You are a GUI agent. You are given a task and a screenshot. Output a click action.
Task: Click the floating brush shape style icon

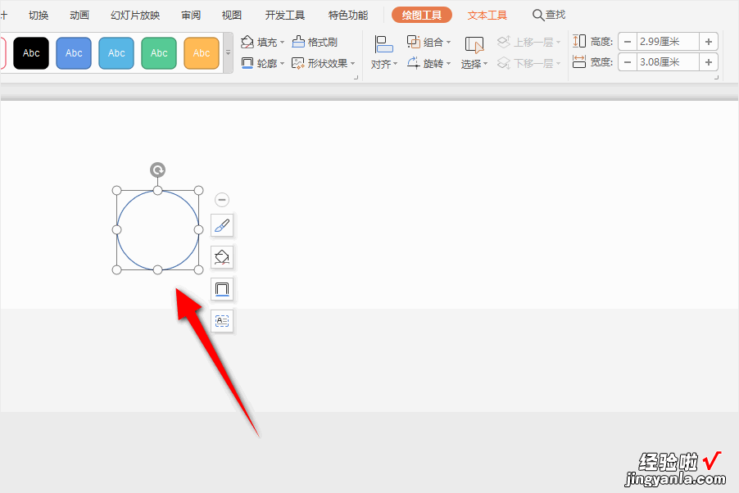click(222, 226)
